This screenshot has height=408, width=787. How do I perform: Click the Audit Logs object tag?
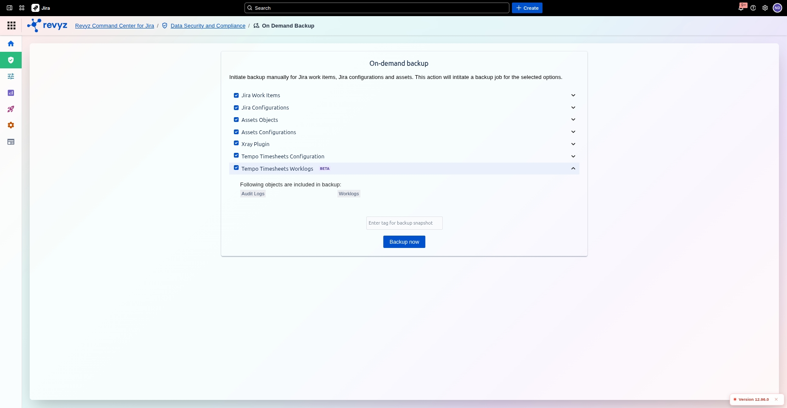[x=253, y=194]
